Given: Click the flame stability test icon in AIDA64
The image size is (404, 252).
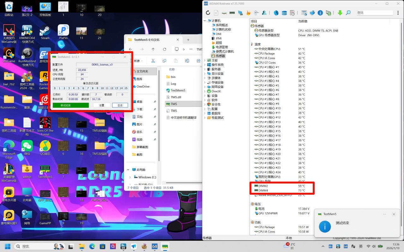Looking at the screenshot, I should tap(249, 13).
